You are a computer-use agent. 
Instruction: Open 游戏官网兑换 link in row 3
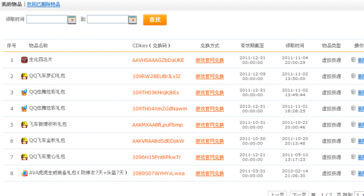(210, 93)
